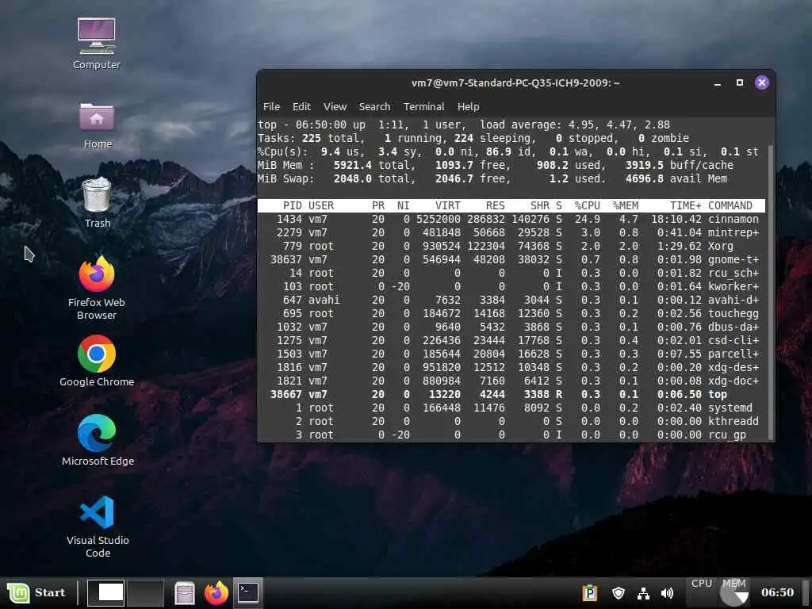This screenshot has height=609, width=812.
Task: Select the Trash desktop icon
Action: coord(97,203)
